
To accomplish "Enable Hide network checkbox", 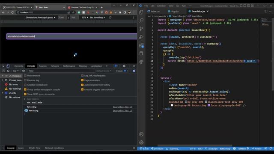I will [x=25, y=76].
